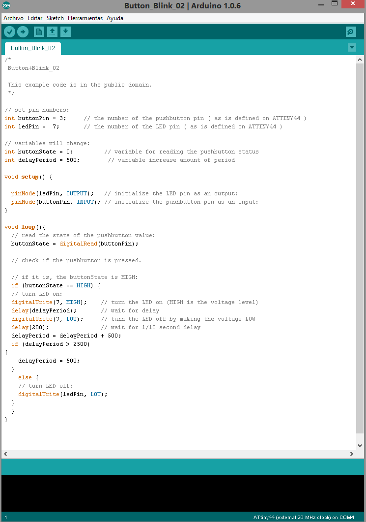Click the black console output area
This screenshot has width=366, height=522.
click(x=183, y=493)
